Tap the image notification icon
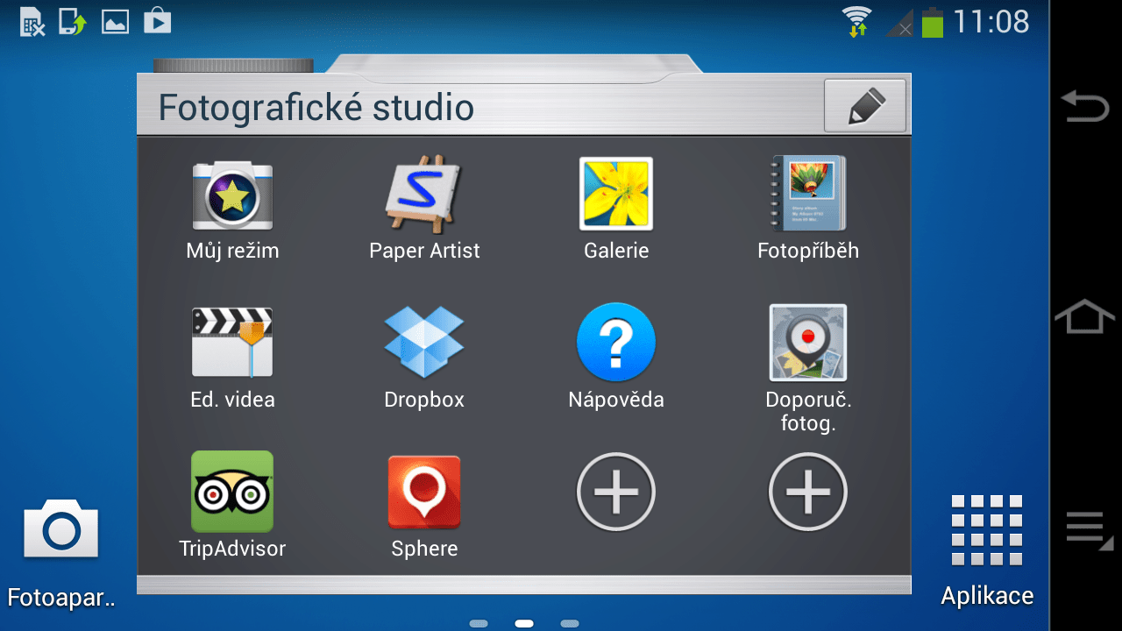The height and width of the screenshot is (631, 1122). pos(116,21)
